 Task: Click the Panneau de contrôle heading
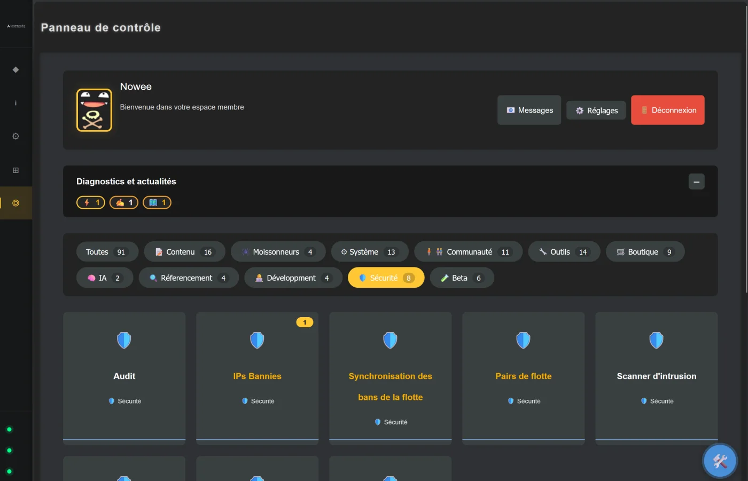pos(100,28)
